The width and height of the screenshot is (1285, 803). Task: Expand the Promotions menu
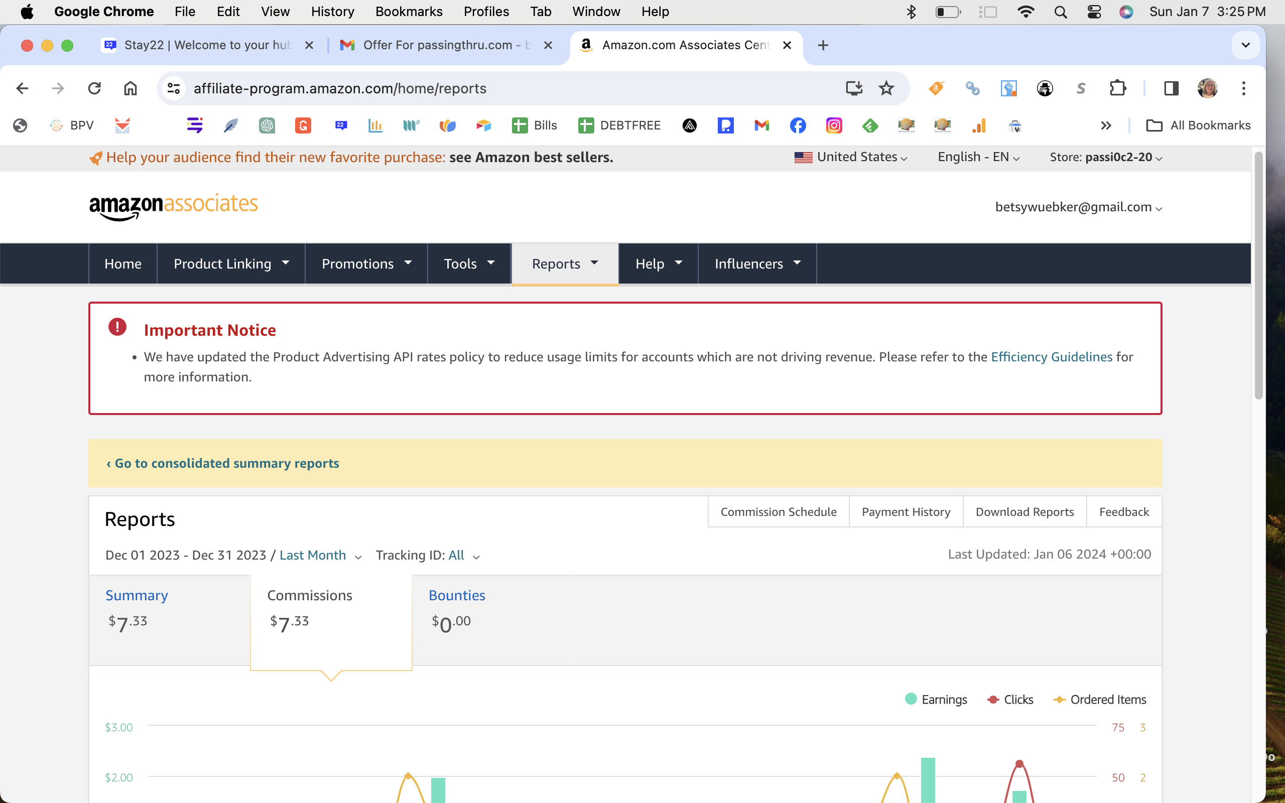pos(366,264)
